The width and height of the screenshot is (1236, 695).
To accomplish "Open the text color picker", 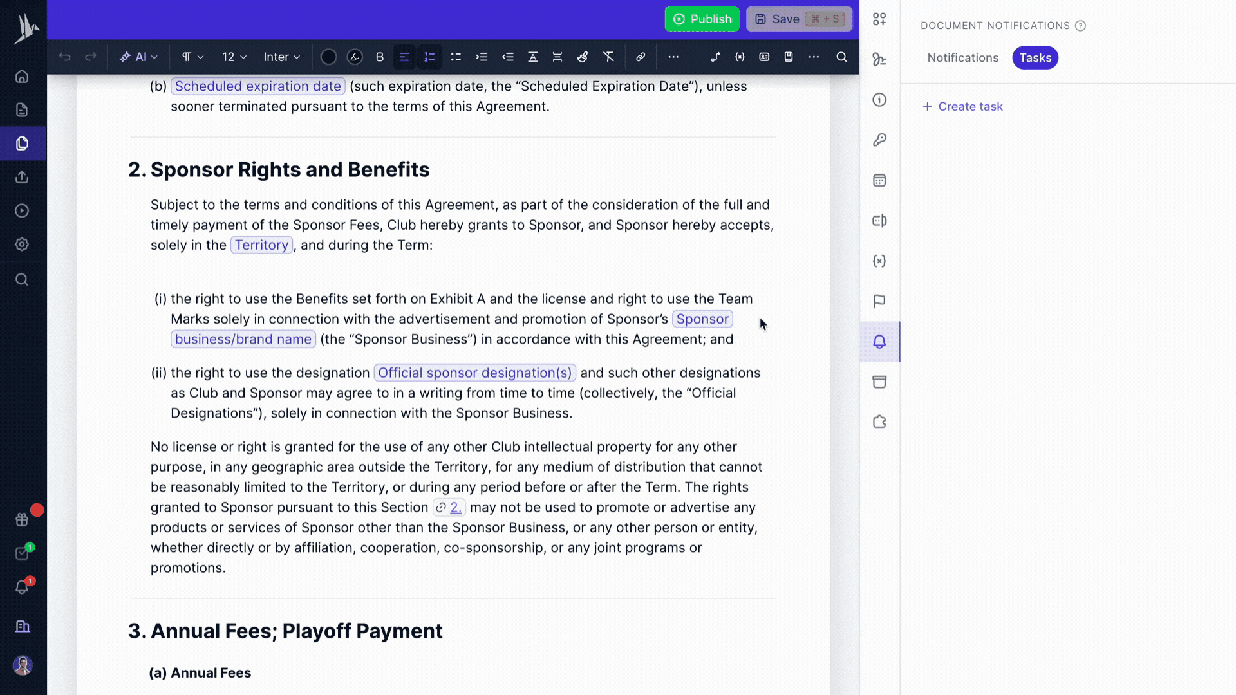I will (x=328, y=57).
